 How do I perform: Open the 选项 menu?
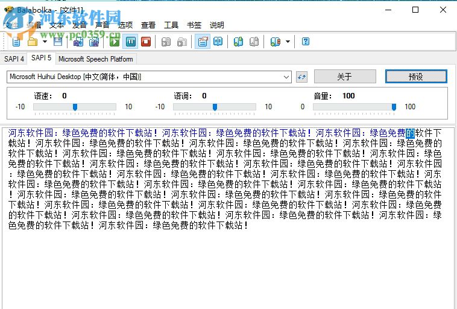(x=125, y=25)
